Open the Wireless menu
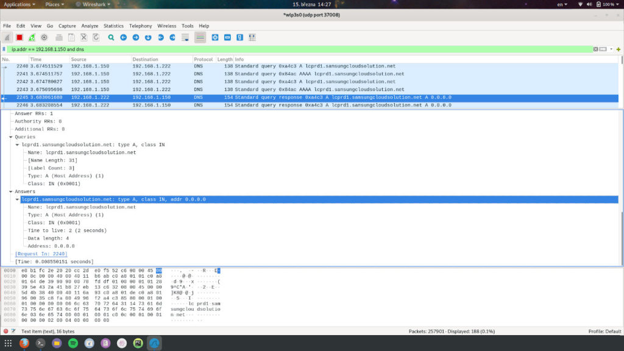 (166, 26)
